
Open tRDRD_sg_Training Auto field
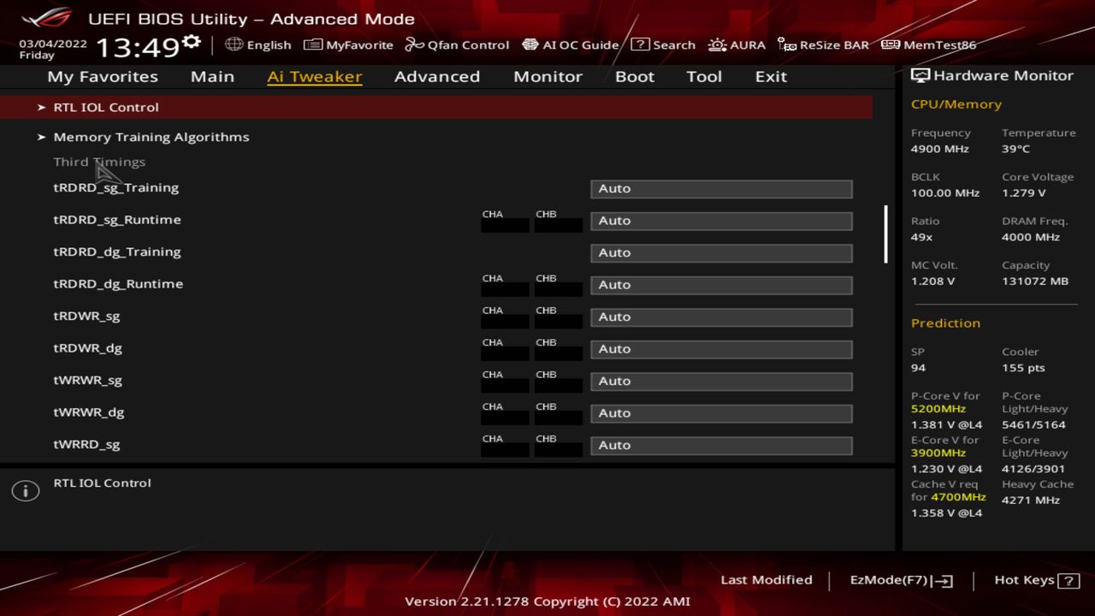tap(721, 188)
